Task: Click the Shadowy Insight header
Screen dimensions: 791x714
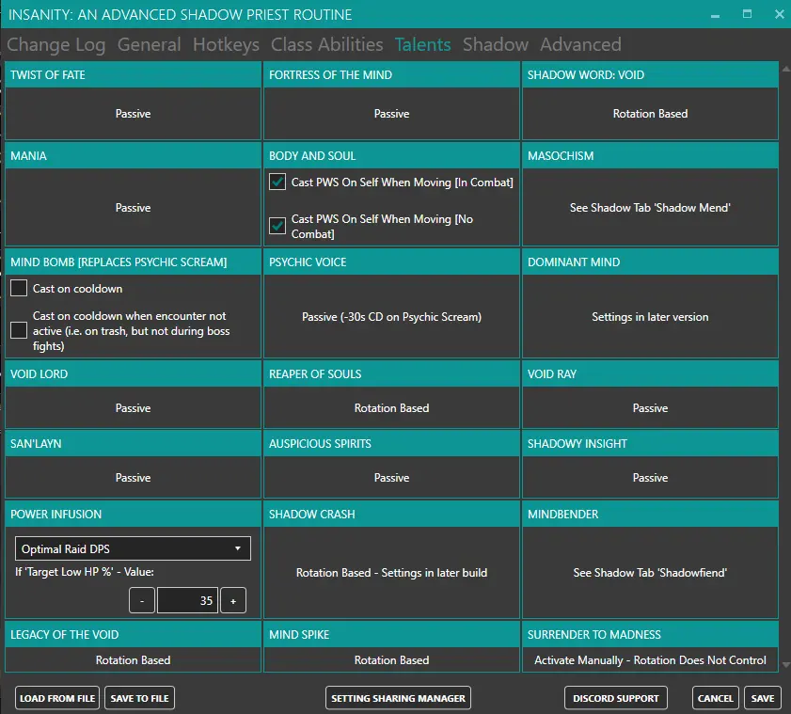Action: tap(650, 443)
